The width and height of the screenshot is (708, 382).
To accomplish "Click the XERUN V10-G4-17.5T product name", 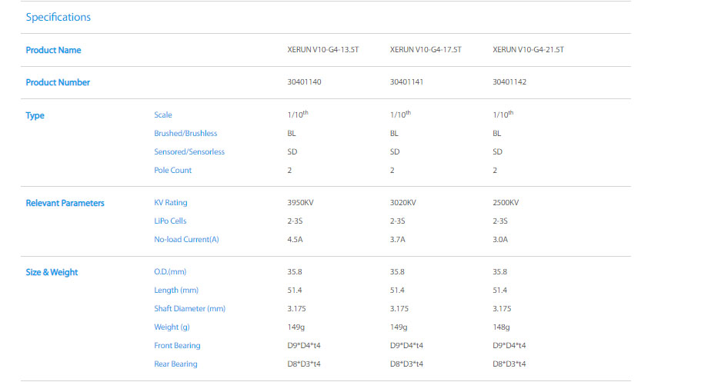I will (426, 50).
